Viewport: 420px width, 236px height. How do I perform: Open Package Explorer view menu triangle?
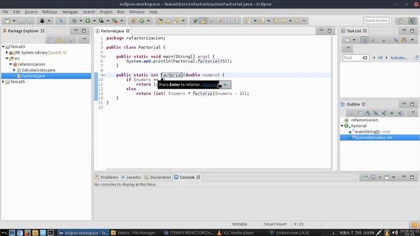(85, 39)
